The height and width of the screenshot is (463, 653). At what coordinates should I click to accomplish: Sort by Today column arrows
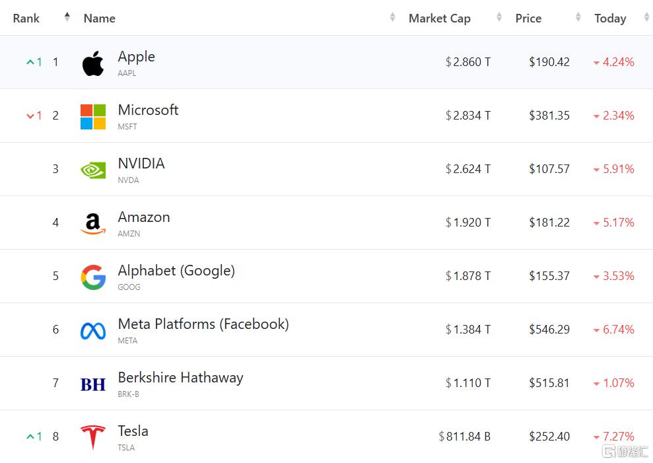[647, 17]
